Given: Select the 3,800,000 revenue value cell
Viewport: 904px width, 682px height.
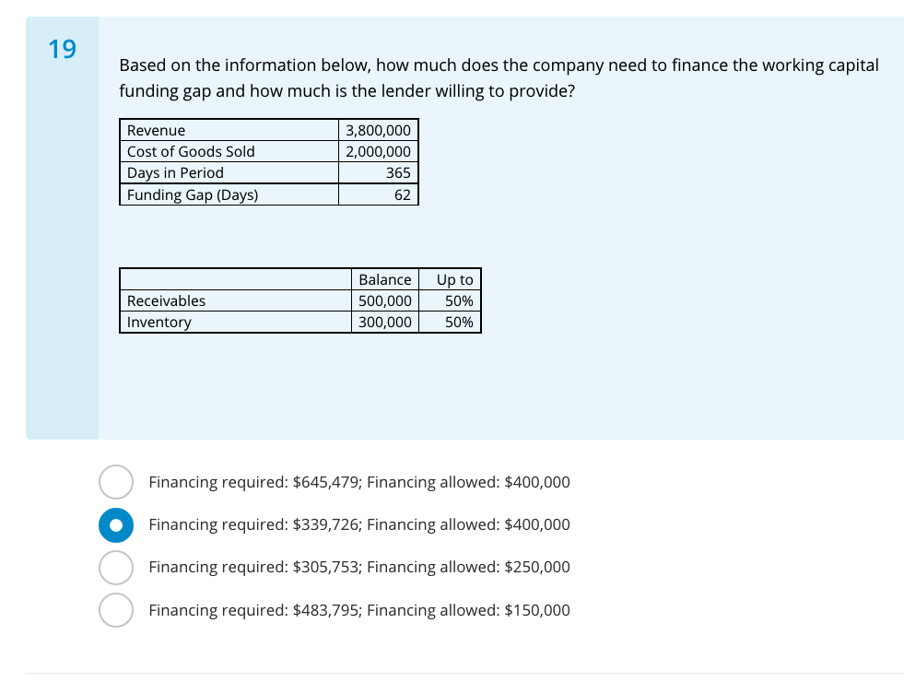Looking at the screenshot, I should click(x=378, y=131).
